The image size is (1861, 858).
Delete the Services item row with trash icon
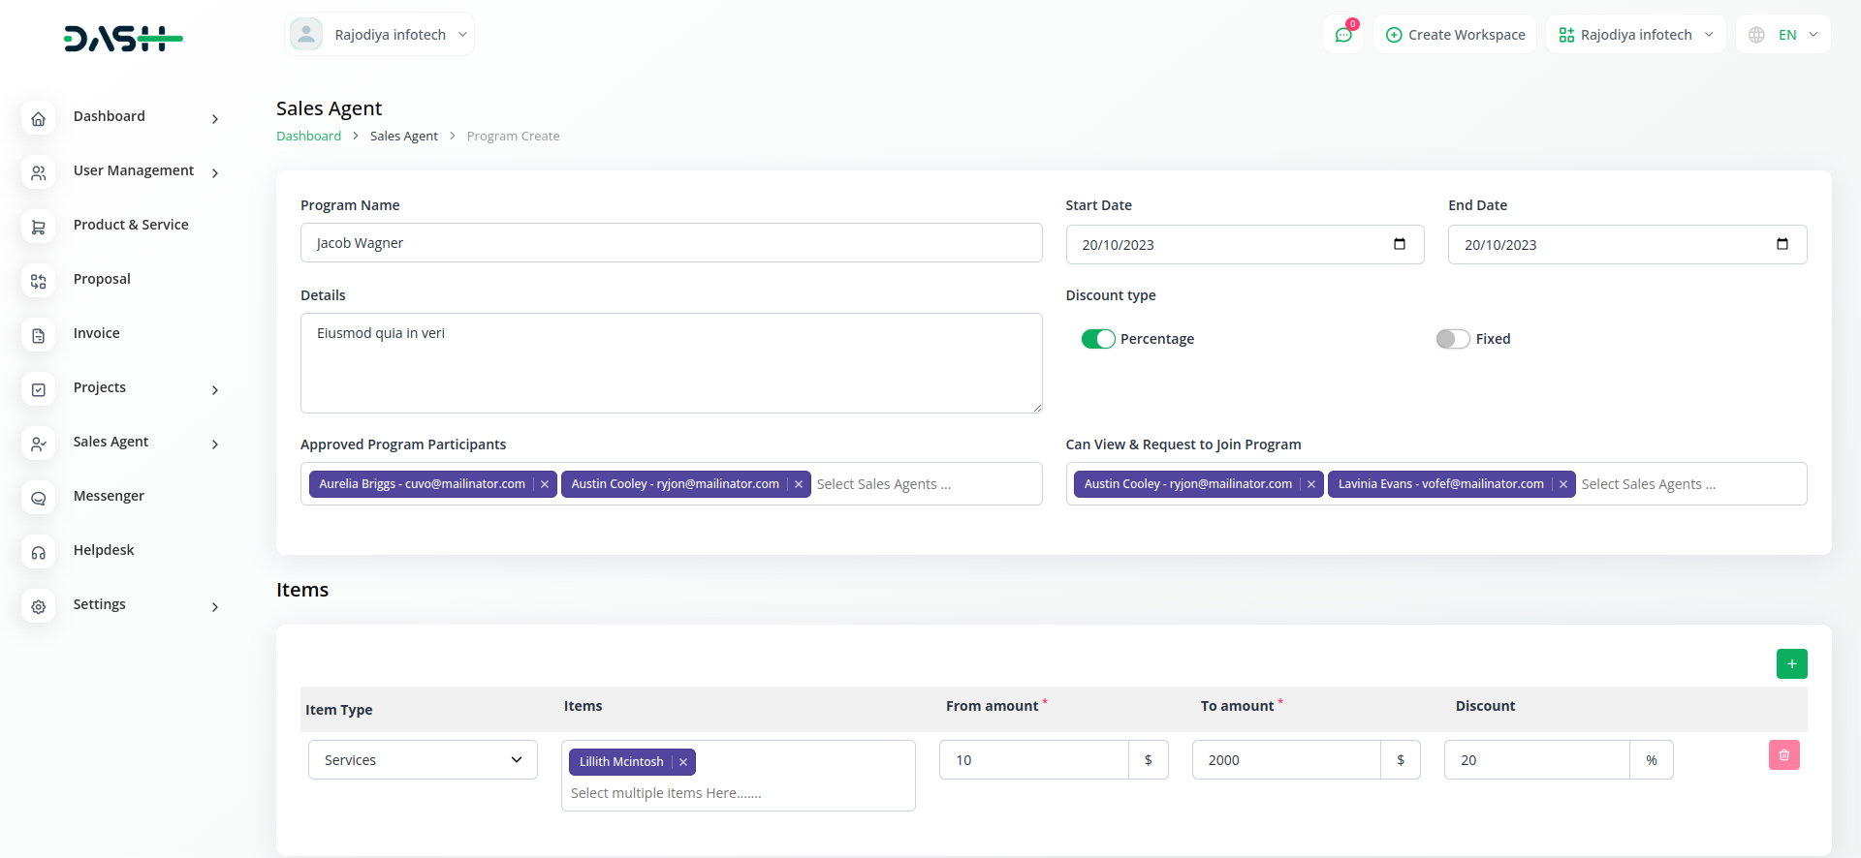pos(1783,755)
